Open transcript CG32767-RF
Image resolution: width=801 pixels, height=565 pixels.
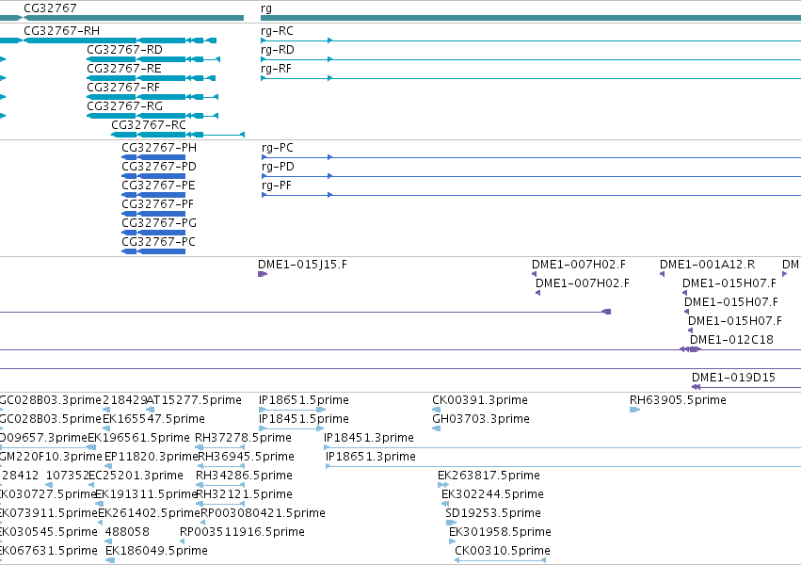point(123,88)
